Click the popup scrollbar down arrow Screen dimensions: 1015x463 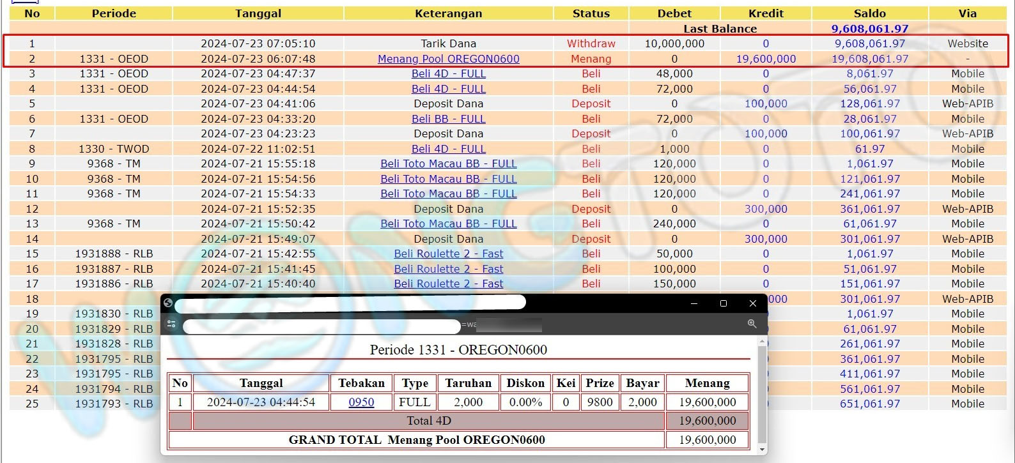coord(761,449)
